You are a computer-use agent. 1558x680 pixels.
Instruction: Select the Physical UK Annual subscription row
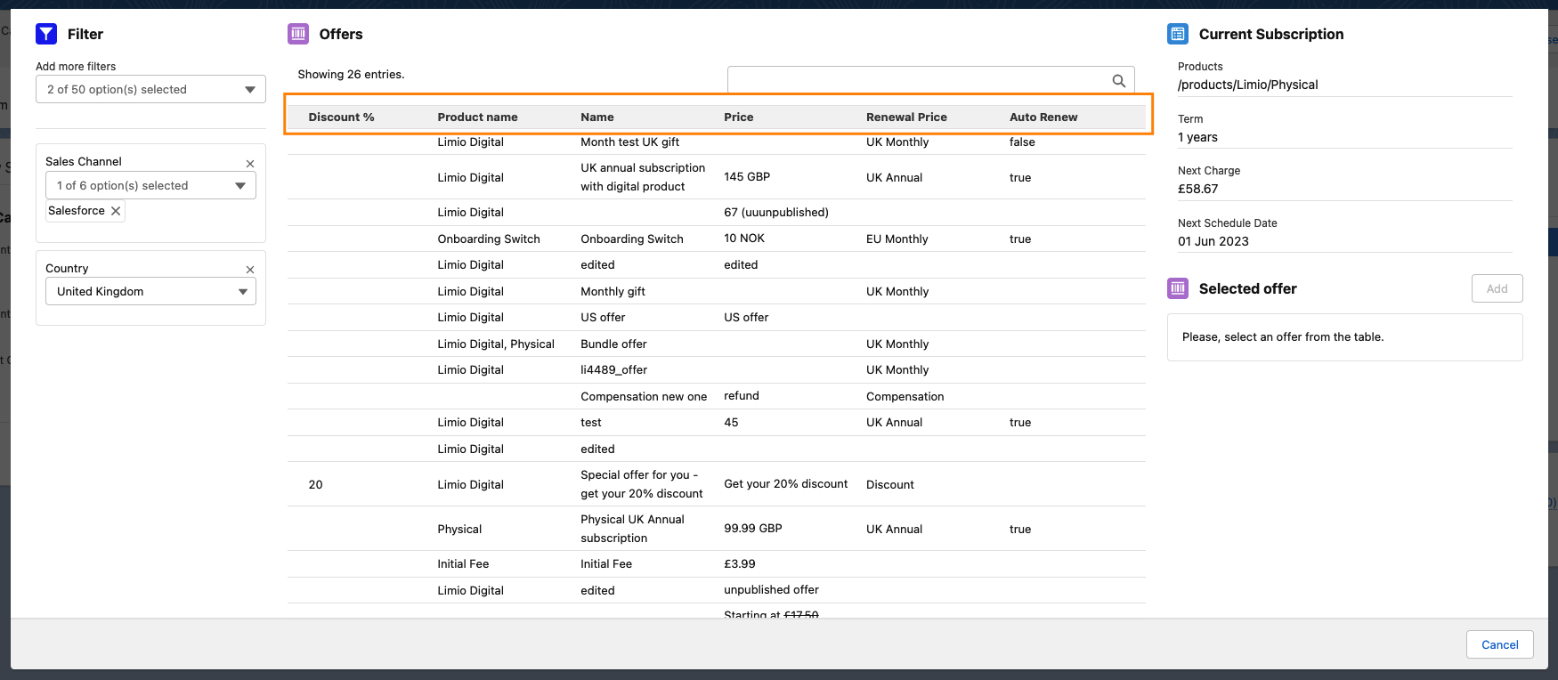click(631, 529)
